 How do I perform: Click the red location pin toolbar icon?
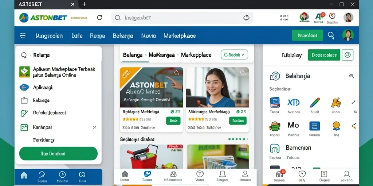click(x=332, y=18)
